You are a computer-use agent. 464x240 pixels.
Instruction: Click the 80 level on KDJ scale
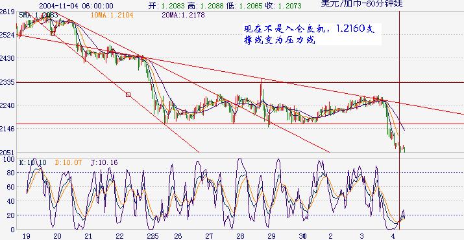tap(11, 173)
